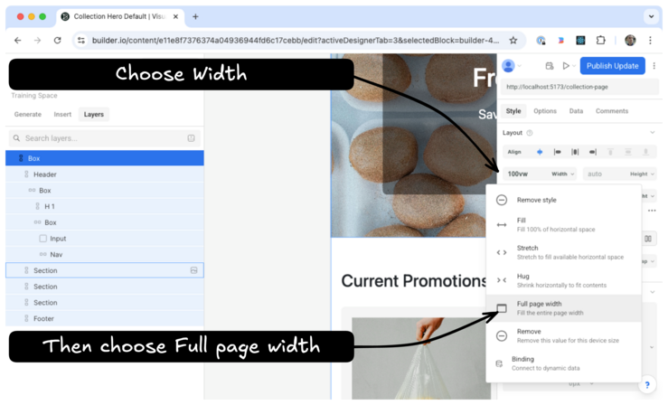668x405 pixels.
Task: Choose Remove value for this device size
Action: pyautogui.click(x=564, y=336)
